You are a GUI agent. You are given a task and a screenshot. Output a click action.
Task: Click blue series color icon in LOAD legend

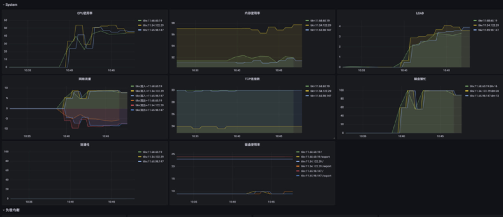(x=475, y=30)
